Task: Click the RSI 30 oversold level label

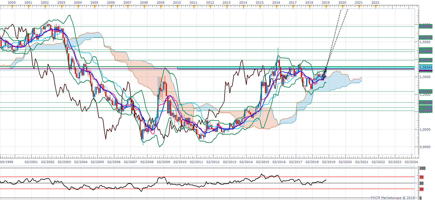Action: click(421, 189)
